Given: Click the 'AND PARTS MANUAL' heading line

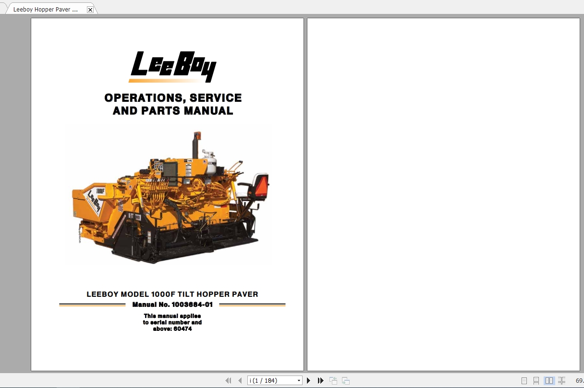Looking at the screenshot, I should coord(173,111).
